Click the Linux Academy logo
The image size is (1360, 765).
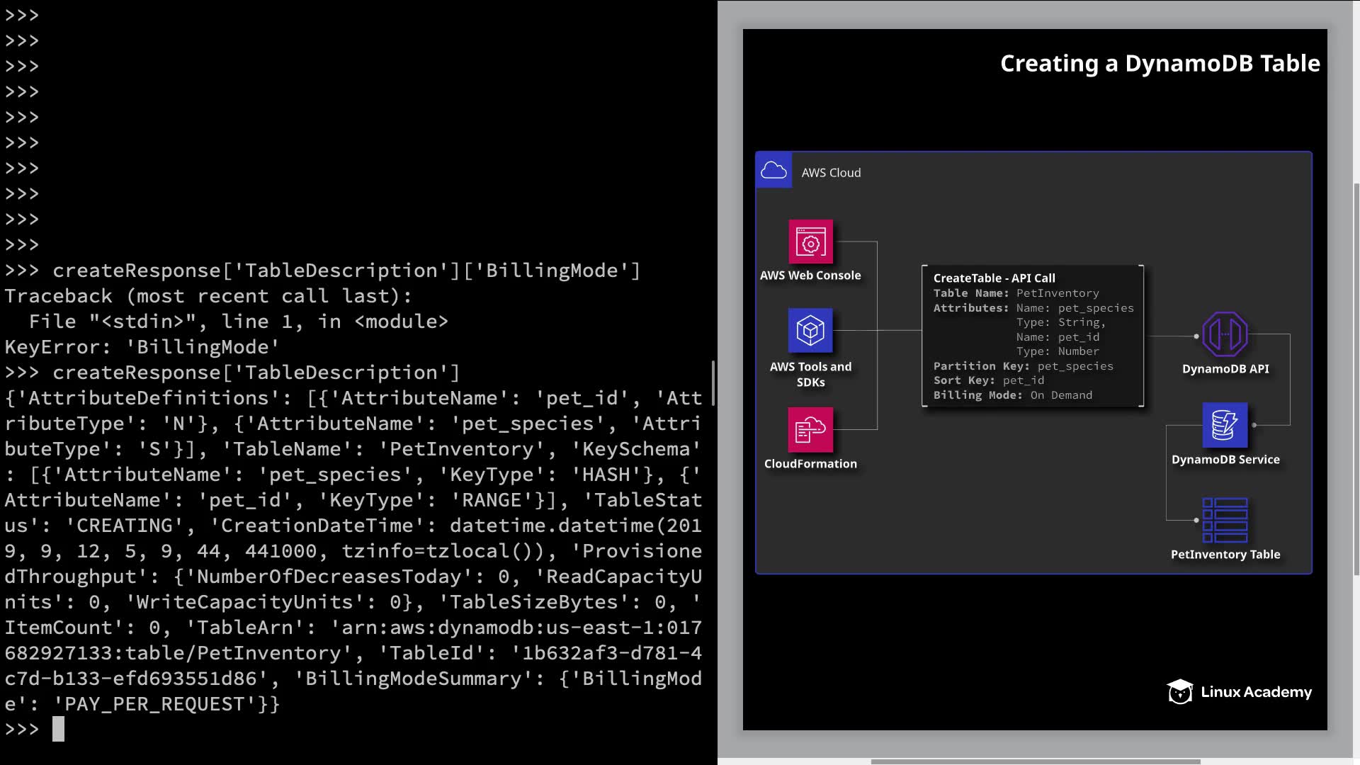(x=1240, y=692)
